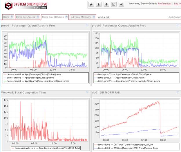Open the Demo Env Apache tab dropdown
Image resolution: width=181 pixels, height=152 pixels.
(38, 17)
